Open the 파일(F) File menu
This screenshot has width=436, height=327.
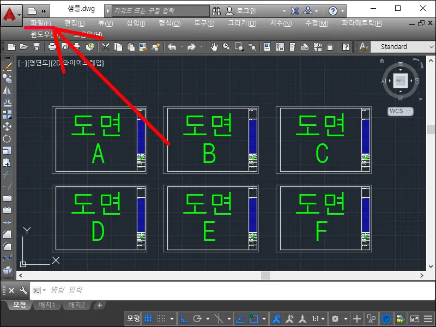(x=41, y=23)
